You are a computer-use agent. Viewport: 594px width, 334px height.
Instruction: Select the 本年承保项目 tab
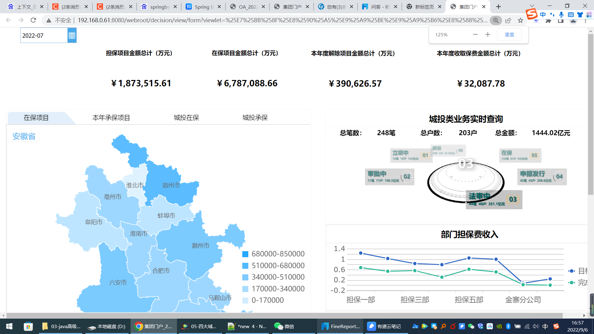(x=111, y=118)
